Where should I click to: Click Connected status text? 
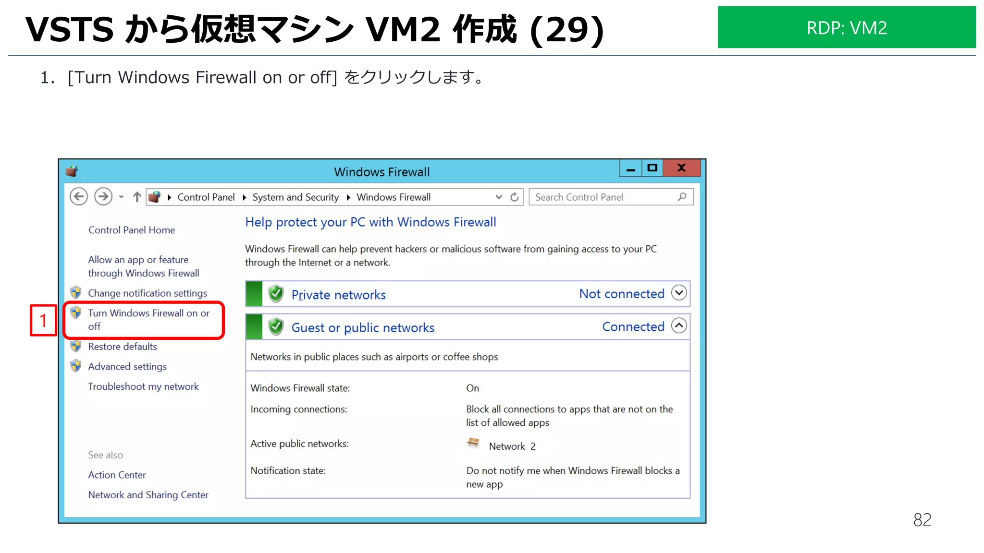click(633, 327)
